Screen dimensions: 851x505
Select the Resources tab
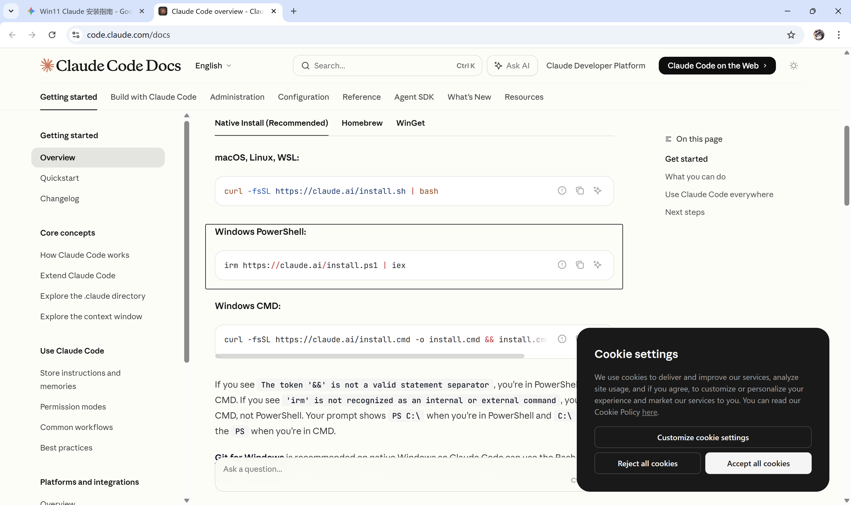point(524,97)
